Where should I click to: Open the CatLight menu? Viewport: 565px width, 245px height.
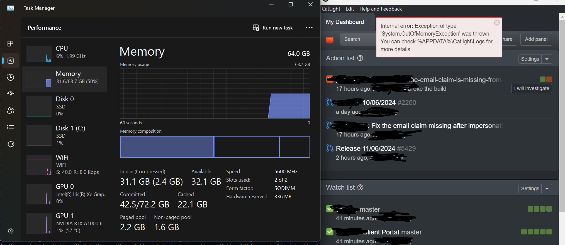pyautogui.click(x=331, y=9)
